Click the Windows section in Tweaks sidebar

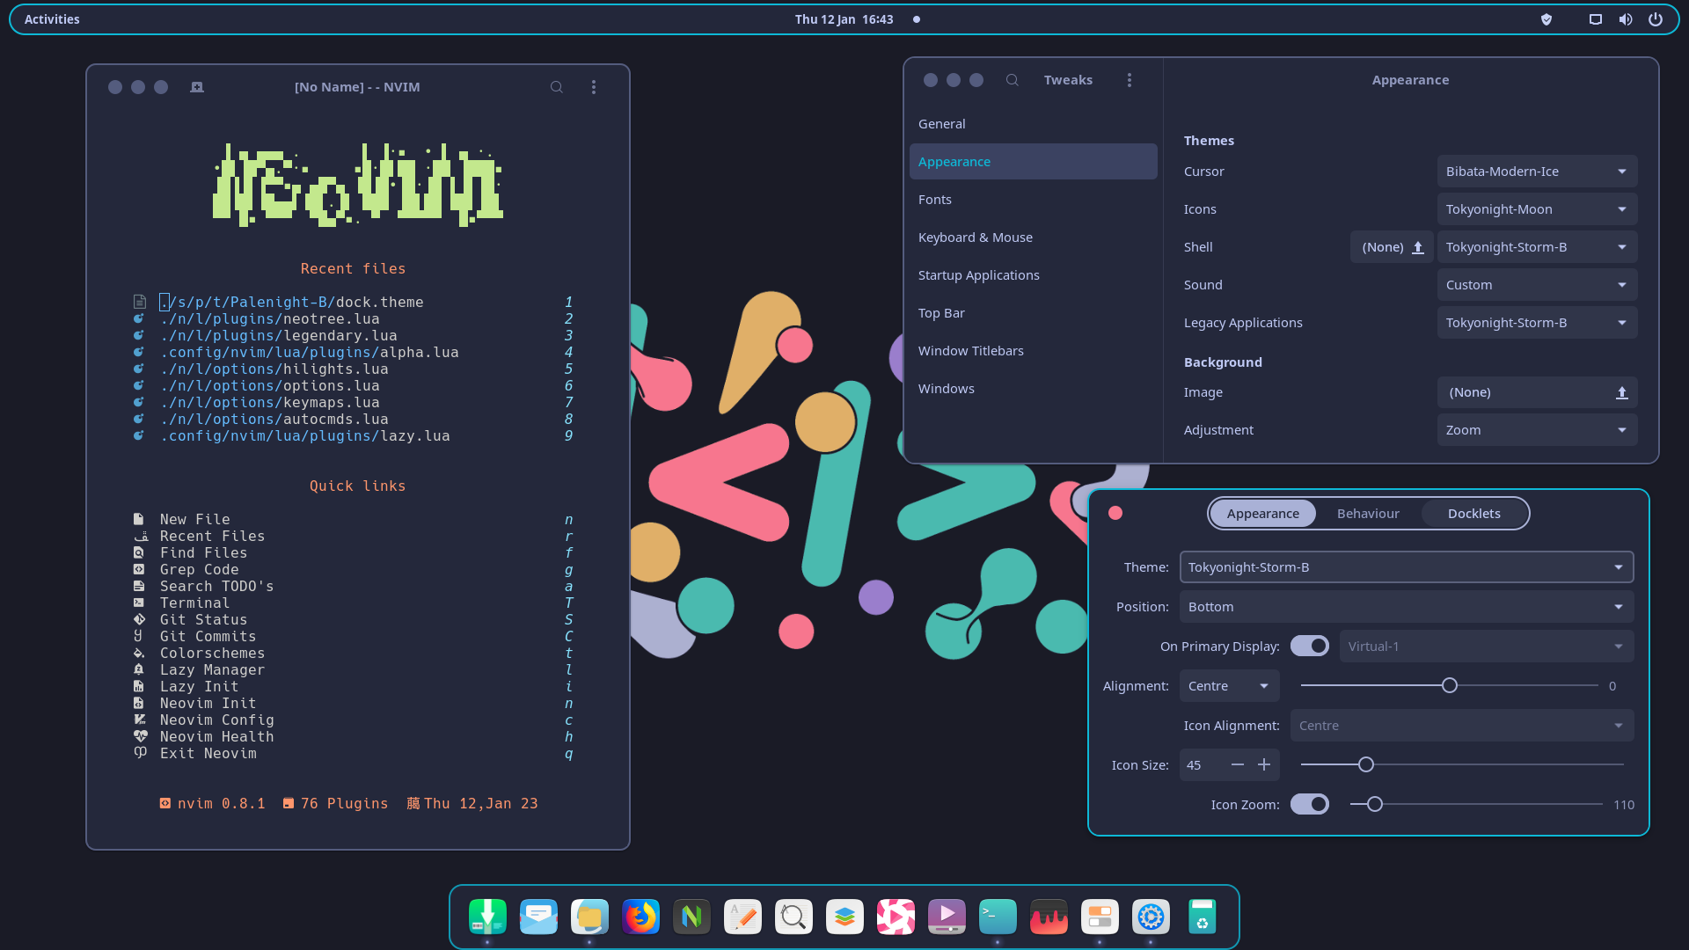click(1034, 389)
